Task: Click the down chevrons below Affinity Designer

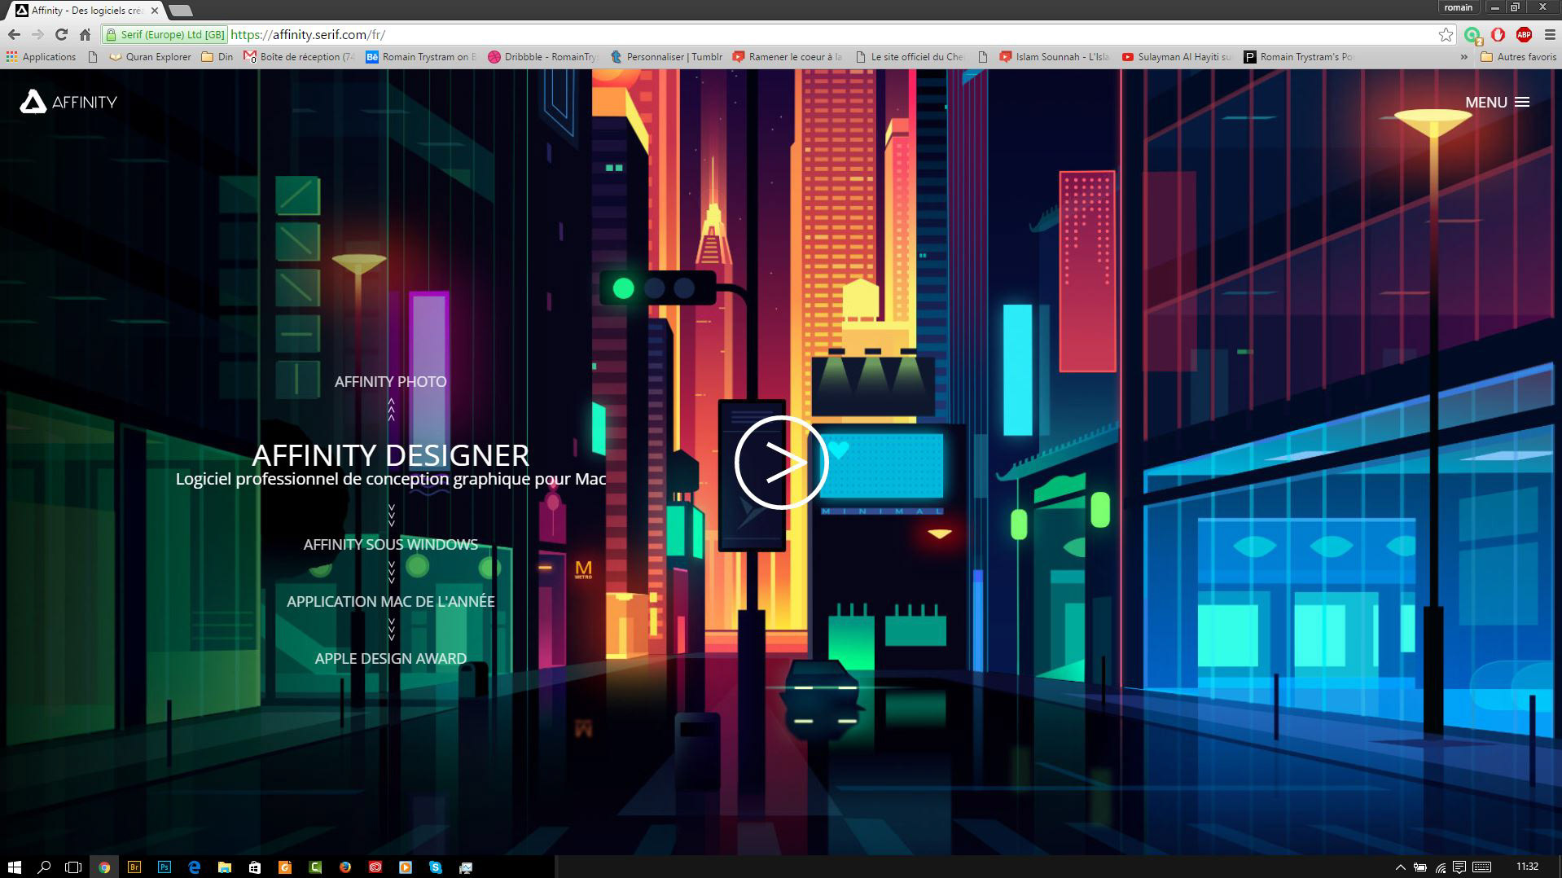Action: (391, 515)
